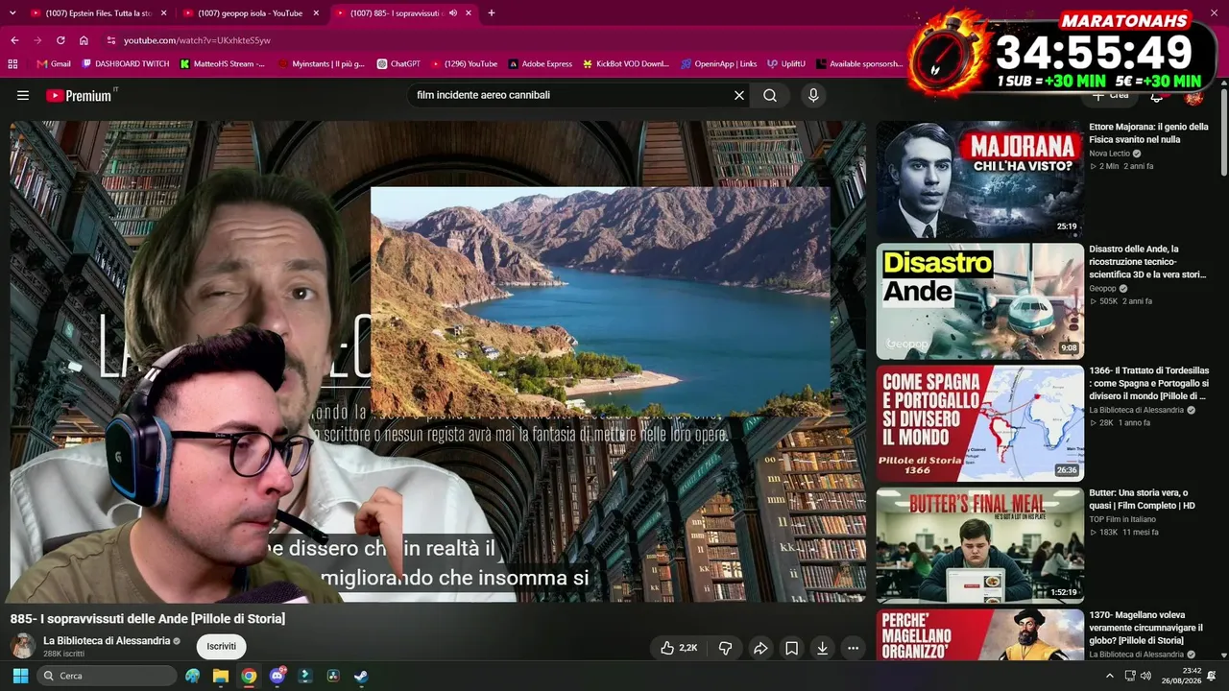The width and height of the screenshot is (1229, 691).
Task: Open DaVinci Resolve from taskbar
Action: [x=333, y=676]
